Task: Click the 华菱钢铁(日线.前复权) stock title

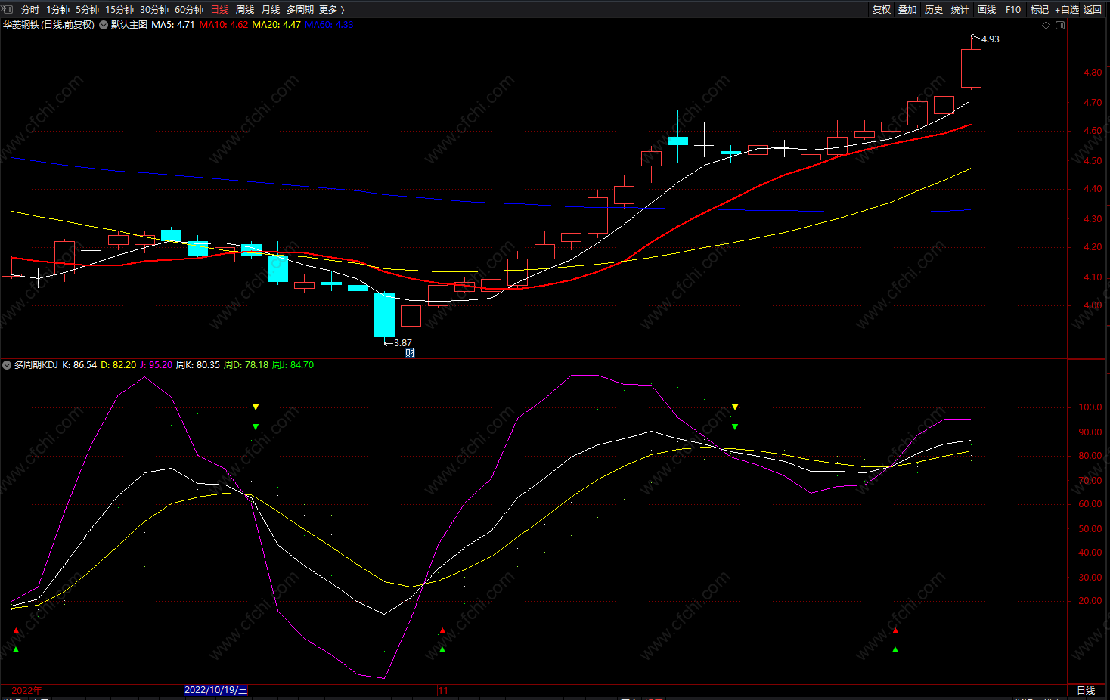Action: click(49, 25)
